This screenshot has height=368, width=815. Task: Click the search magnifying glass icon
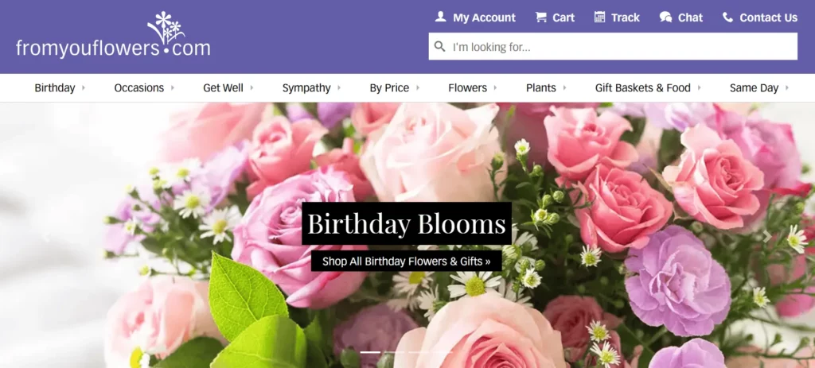click(x=439, y=47)
